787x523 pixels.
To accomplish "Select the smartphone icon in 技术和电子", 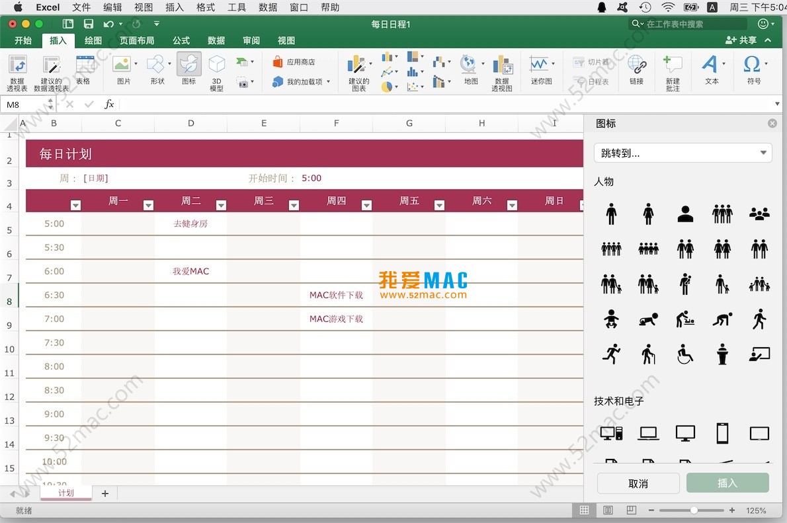I will (722, 433).
